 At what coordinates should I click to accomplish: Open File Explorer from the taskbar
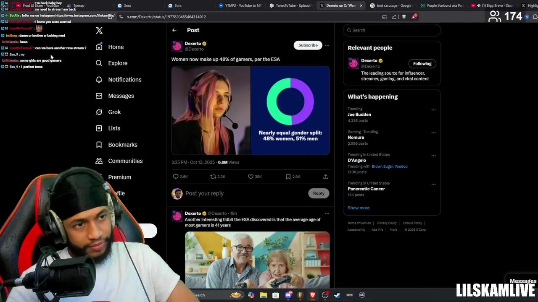263,295
